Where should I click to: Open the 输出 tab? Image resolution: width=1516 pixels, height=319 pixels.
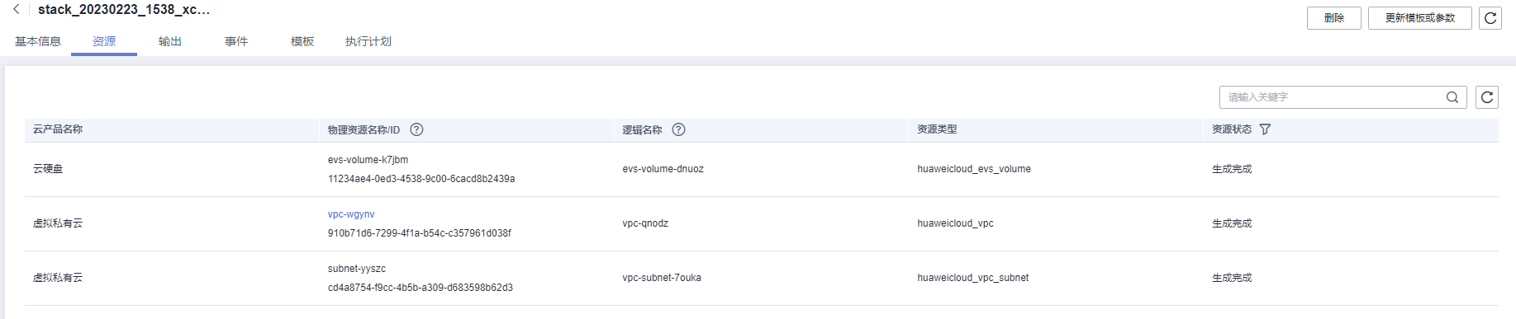click(x=170, y=41)
